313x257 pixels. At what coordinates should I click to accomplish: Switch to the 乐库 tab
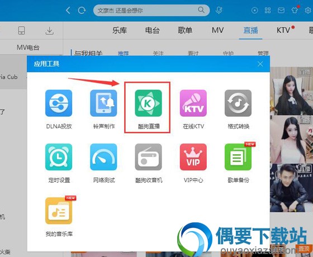[x=120, y=30]
